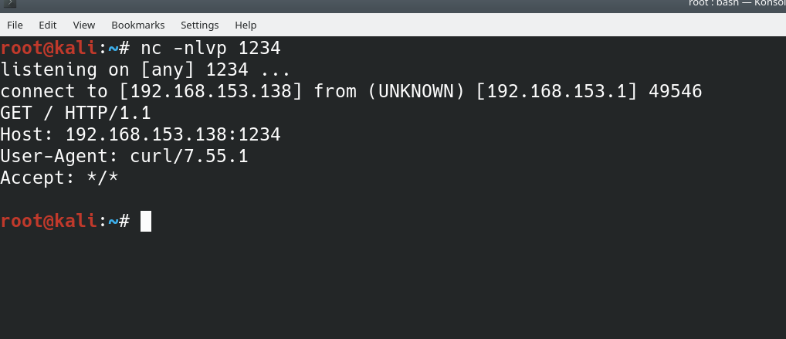Open the Settings menu
The width and height of the screenshot is (786, 339).
199,25
